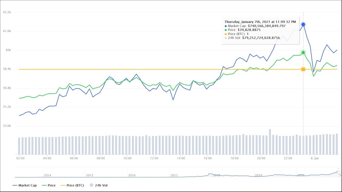Image resolution: width=342 pixels, height=192 pixels.
Task: Toggle the Market Cap series in legend
Action: (x=25, y=185)
